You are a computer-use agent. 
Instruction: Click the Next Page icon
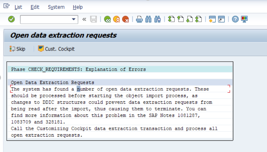tap(189, 19)
